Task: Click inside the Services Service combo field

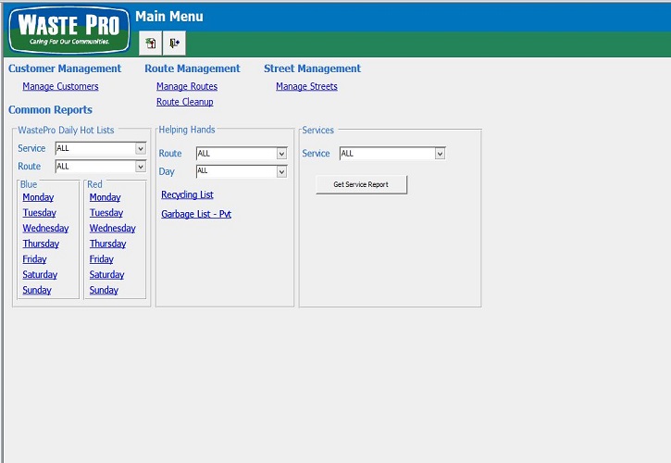Action: (x=386, y=154)
